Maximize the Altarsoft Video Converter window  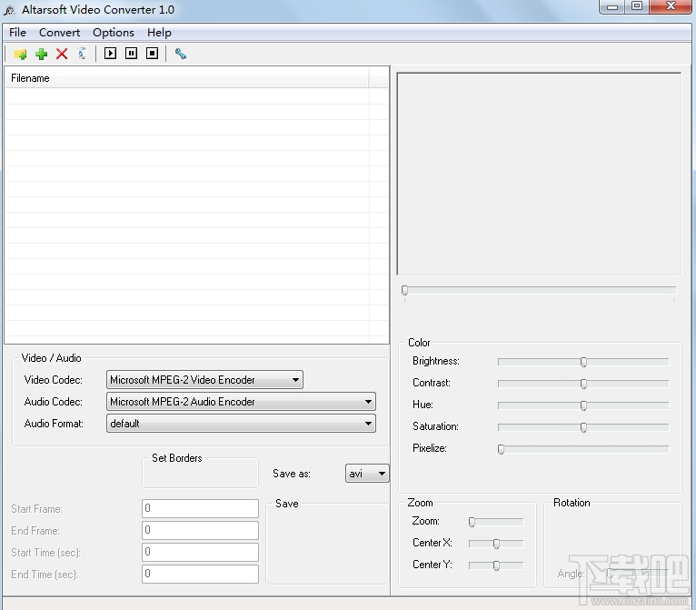coord(638,6)
